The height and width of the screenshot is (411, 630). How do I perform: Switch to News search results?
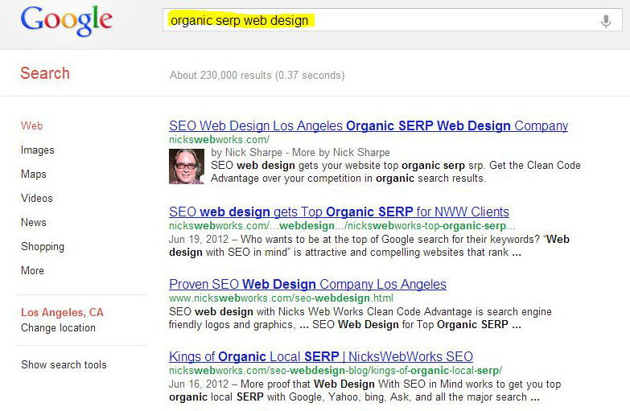click(34, 222)
